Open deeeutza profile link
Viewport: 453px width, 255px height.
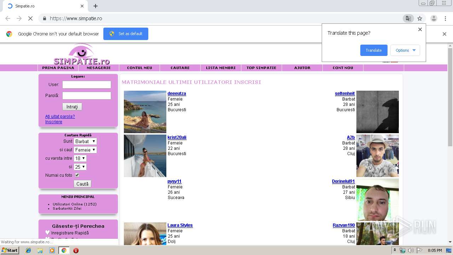point(177,93)
